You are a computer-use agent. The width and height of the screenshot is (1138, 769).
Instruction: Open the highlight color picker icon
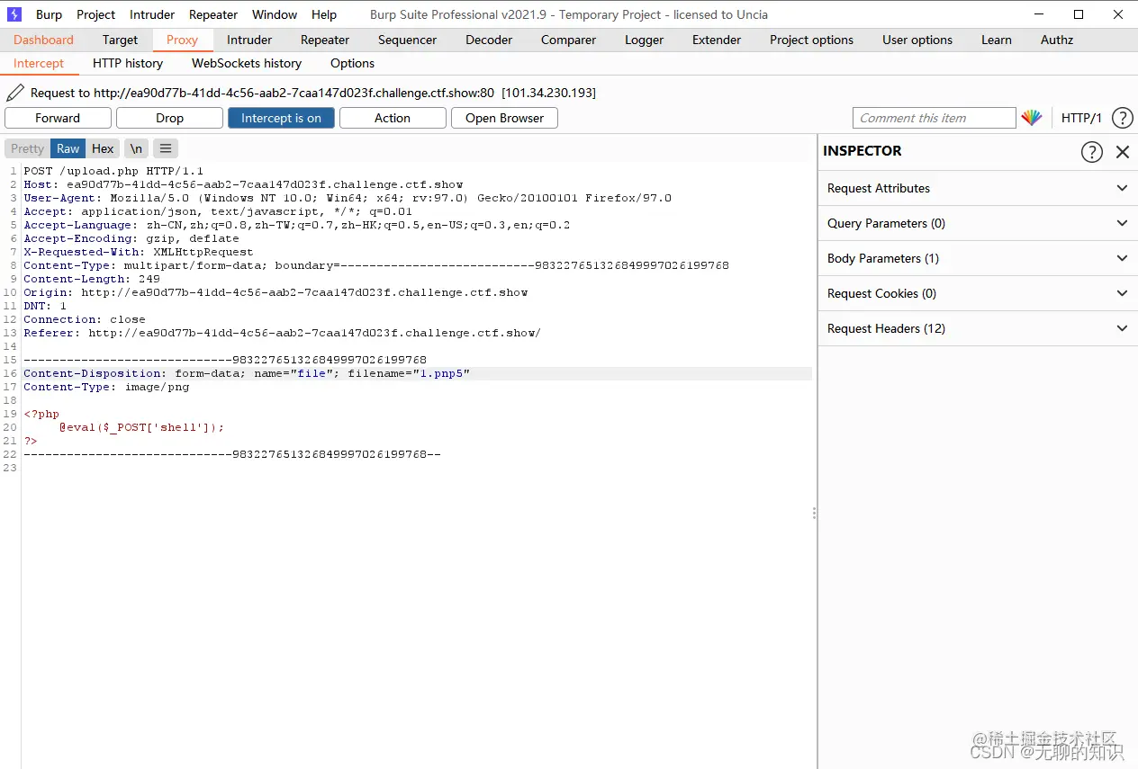coord(1031,118)
